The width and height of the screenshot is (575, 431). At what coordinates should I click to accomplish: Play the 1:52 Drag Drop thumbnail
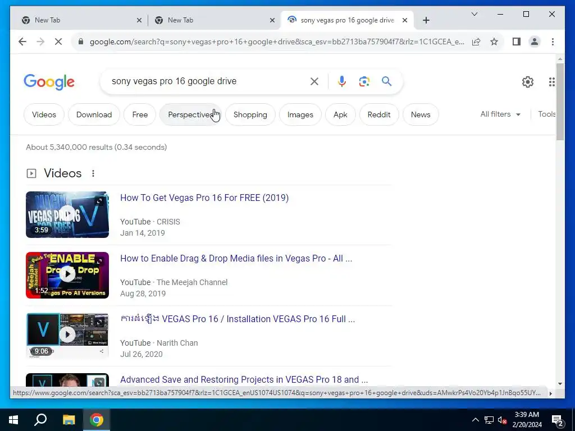pyautogui.click(x=67, y=275)
